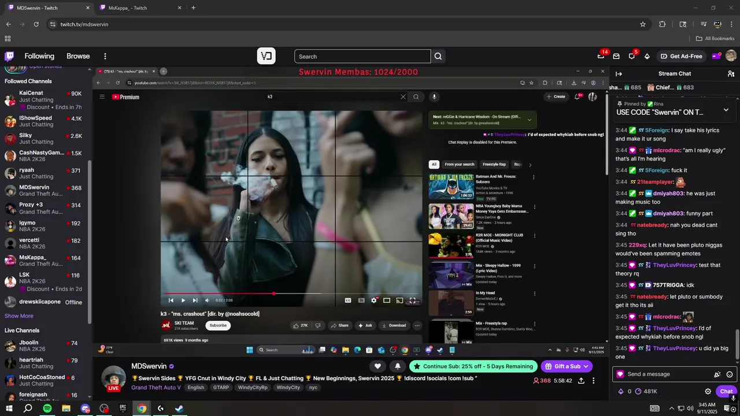
Task: Bookmark this page with the star icon
Action: point(642,24)
